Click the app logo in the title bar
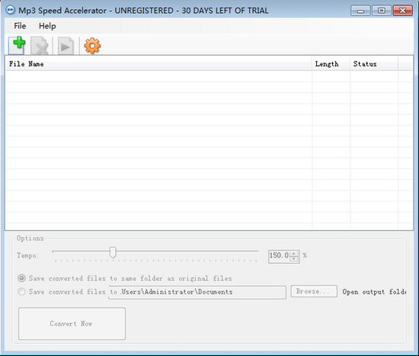419x356 pixels. 10,10
